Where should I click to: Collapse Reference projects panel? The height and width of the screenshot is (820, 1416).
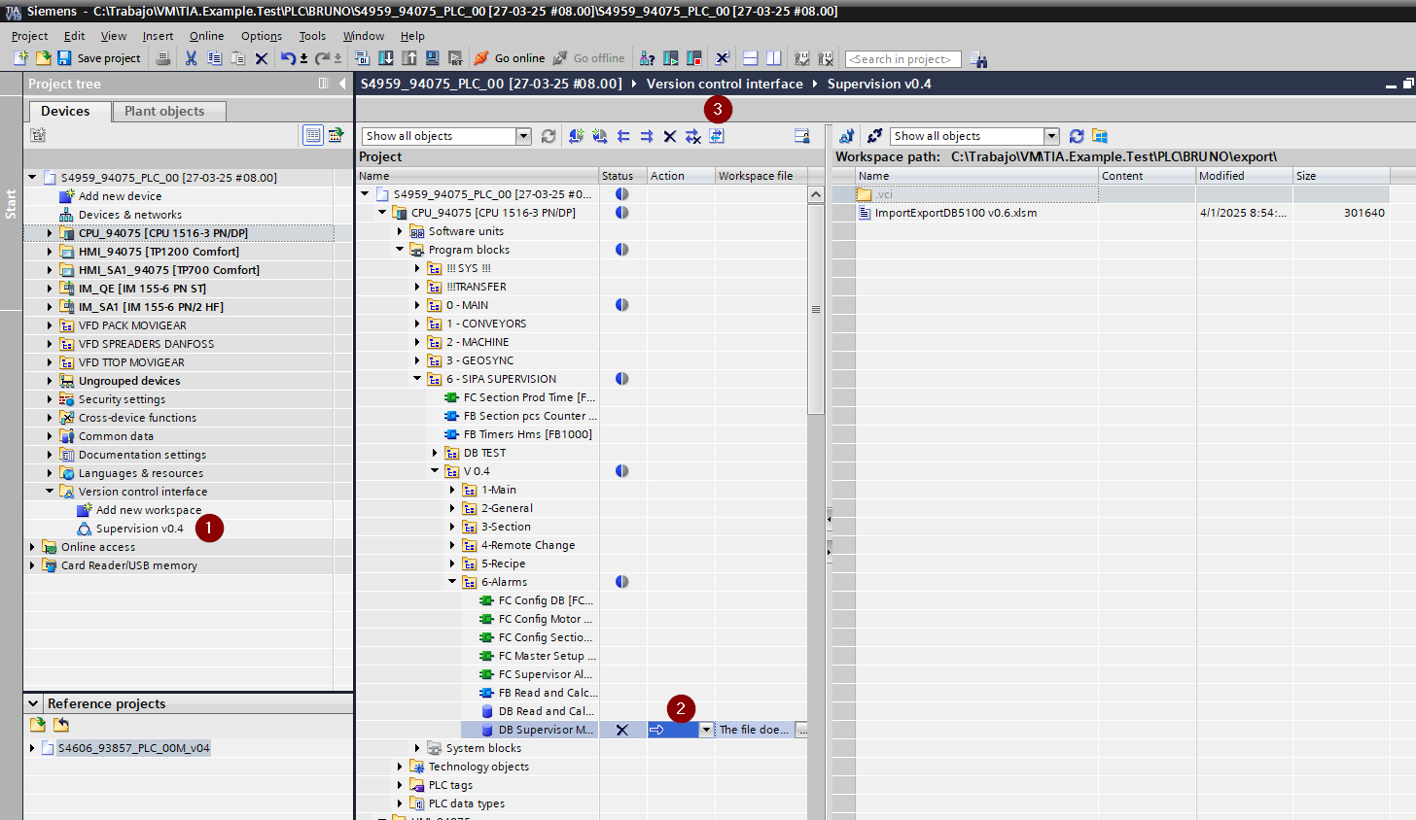click(33, 703)
